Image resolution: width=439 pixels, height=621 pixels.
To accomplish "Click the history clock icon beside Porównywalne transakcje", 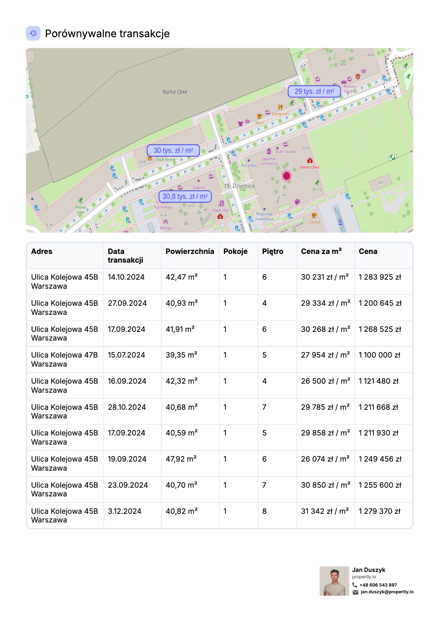I will (33, 34).
